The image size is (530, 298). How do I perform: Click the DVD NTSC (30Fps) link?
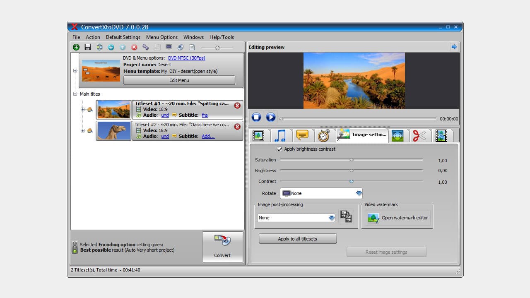click(186, 58)
